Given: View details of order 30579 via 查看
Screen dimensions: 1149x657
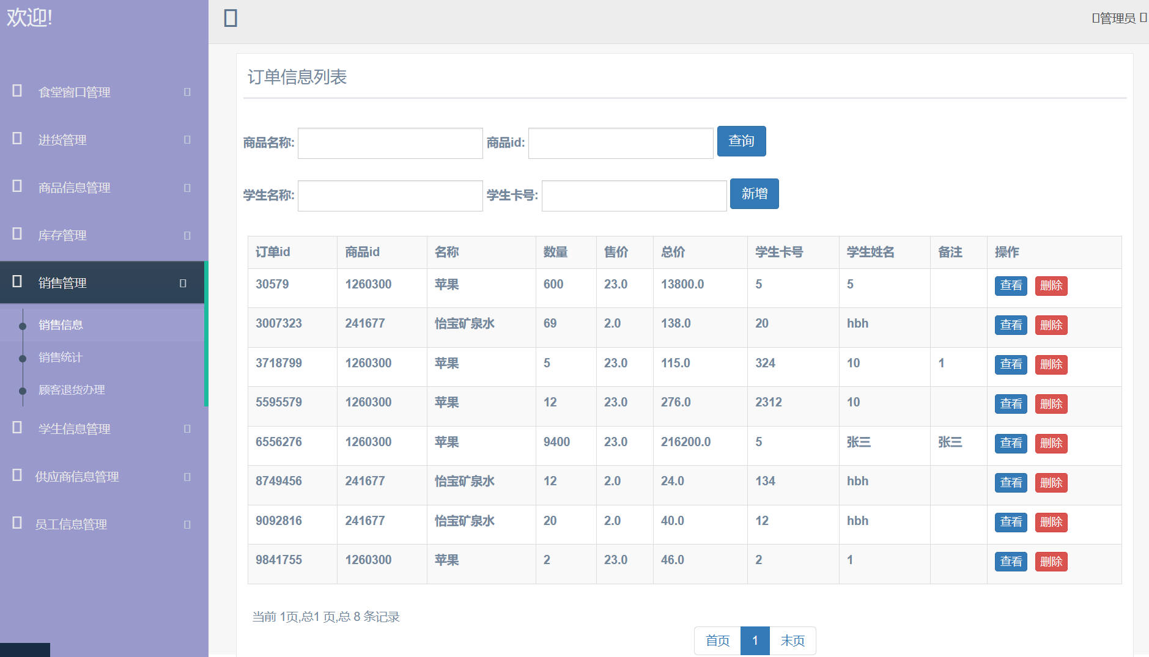Looking at the screenshot, I should coord(1010,285).
